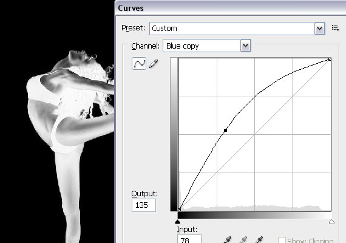Image resolution: width=346 pixels, height=243 pixels.
Task: Click the Preset label
Action: 134,28
